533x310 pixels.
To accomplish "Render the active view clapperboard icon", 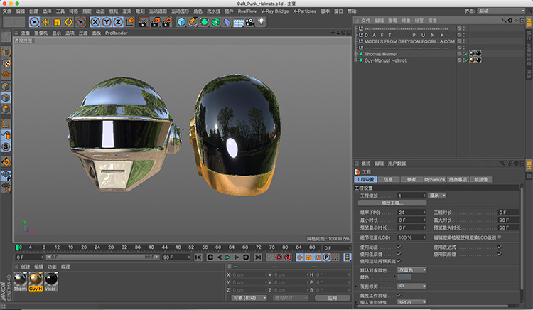I will (x=144, y=22).
